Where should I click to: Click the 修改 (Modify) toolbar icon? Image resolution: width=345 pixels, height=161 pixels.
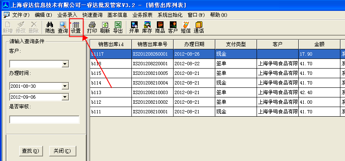click(x=21, y=27)
